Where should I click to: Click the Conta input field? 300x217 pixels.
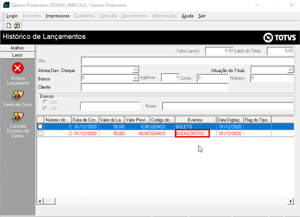pyautogui.click(x=213, y=78)
